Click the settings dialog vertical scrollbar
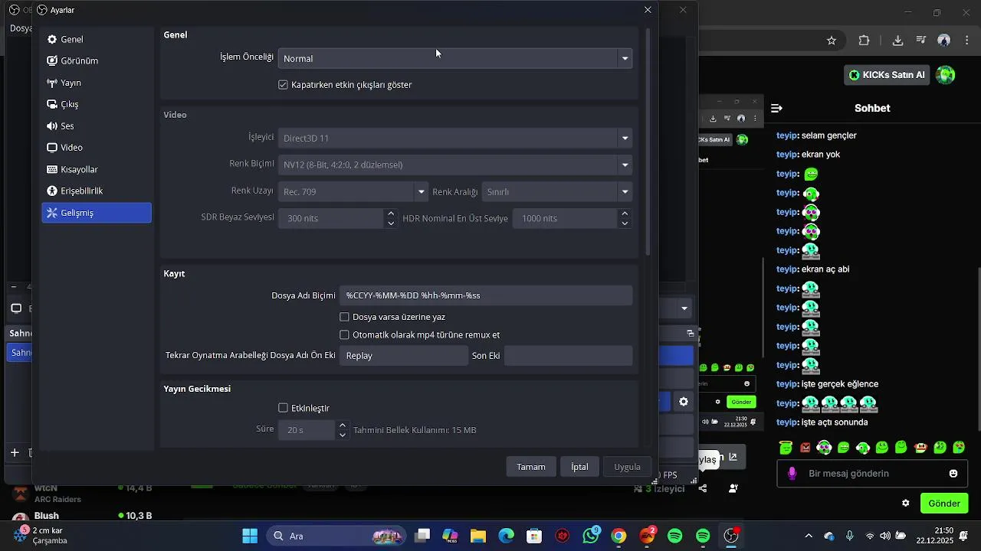 pos(648,142)
